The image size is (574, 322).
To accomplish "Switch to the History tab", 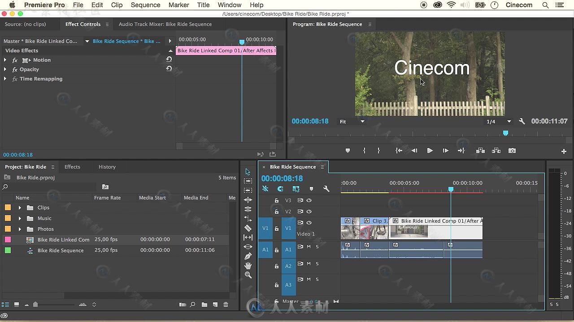I will [107, 167].
